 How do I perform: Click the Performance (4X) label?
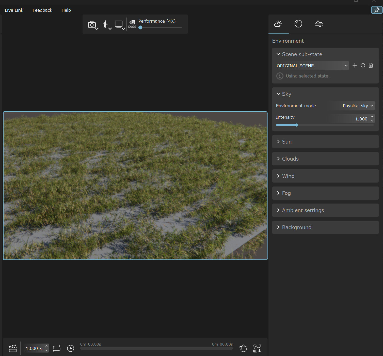pyautogui.click(x=157, y=21)
